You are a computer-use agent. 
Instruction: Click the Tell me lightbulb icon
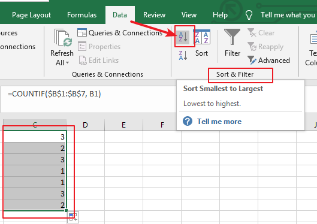click(x=249, y=15)
